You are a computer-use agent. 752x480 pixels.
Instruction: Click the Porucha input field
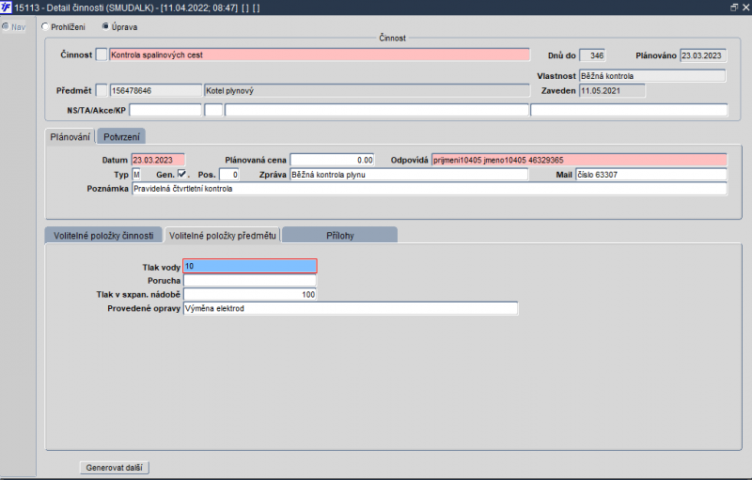[x=250, y=281]
